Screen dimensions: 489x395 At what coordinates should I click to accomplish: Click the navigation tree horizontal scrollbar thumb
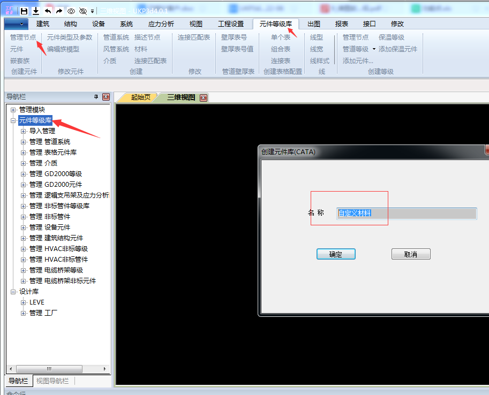coord(49,369)
